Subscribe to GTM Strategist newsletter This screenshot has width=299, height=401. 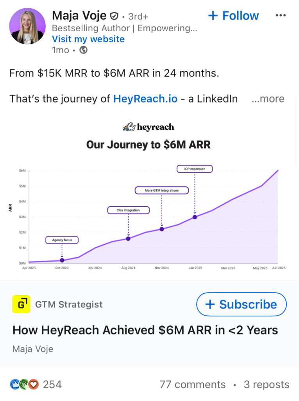(241, 304)
